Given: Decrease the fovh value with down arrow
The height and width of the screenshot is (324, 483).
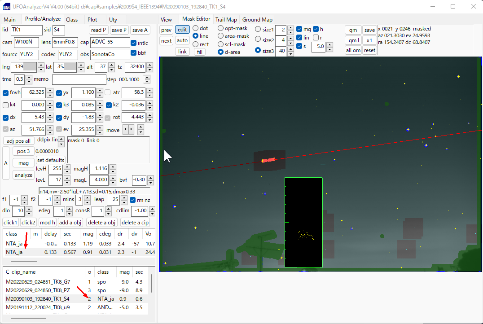Looking at the screenshot, I should click(x=50, y=95).
